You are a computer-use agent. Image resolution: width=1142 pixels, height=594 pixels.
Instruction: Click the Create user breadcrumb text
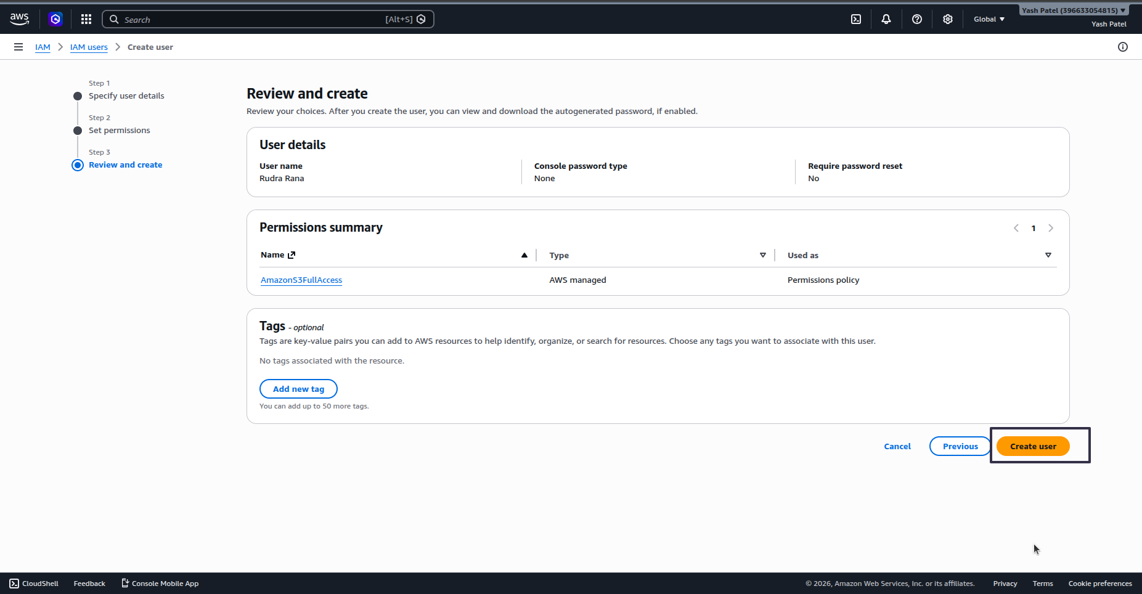click(150, 47)
